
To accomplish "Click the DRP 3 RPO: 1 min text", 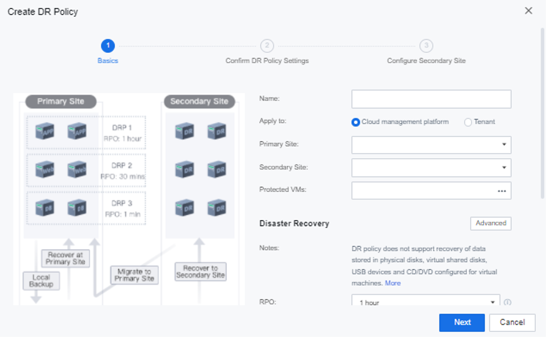I will coord(122,209).
